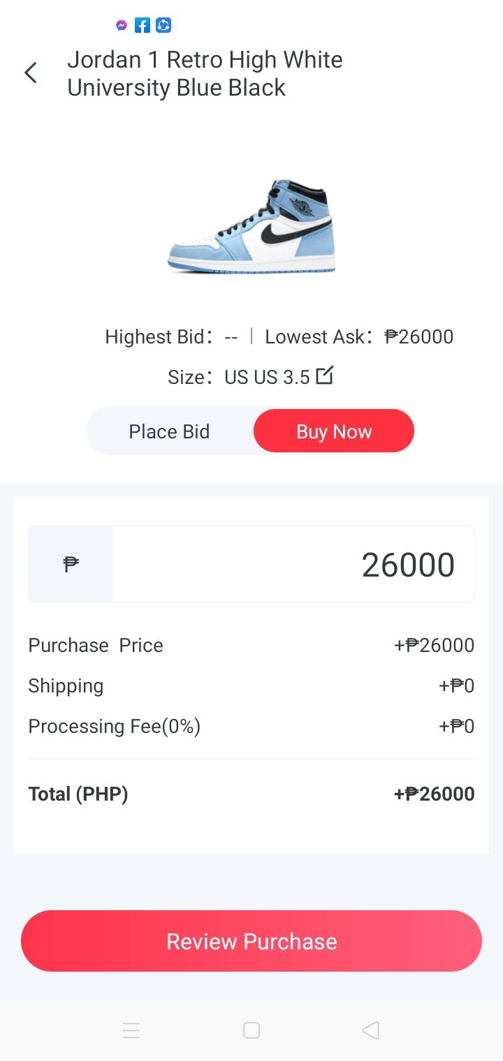Tap the third blue status bar icon
Viewport: 503px width, 1061px height.
click(x=163, y=26)
